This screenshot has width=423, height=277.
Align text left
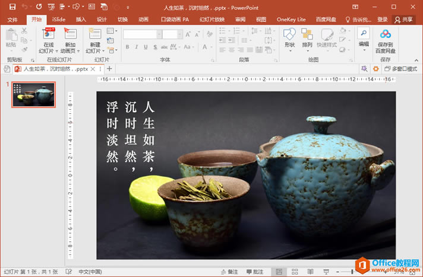[x=222, y=50]
